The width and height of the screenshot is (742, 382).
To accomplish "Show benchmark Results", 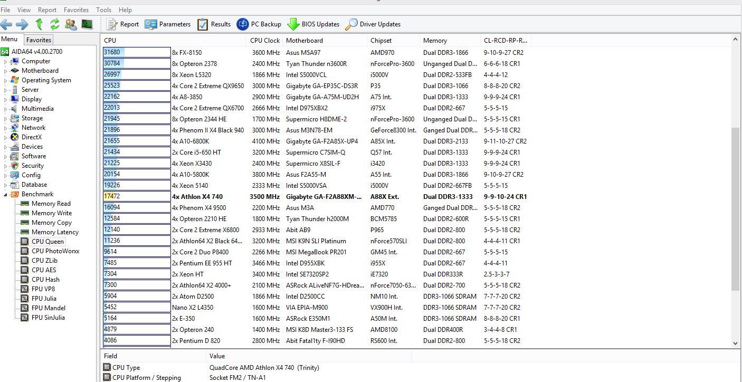I will [214, 24].
